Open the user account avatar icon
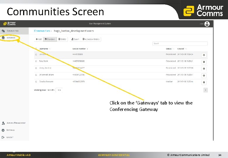 (207, 24)
